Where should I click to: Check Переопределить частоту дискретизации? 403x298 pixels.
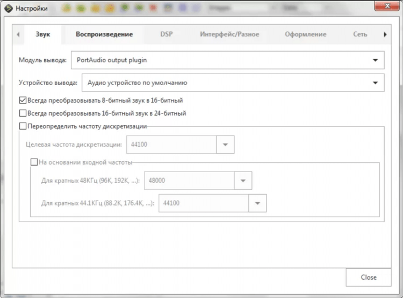point(23,126)
